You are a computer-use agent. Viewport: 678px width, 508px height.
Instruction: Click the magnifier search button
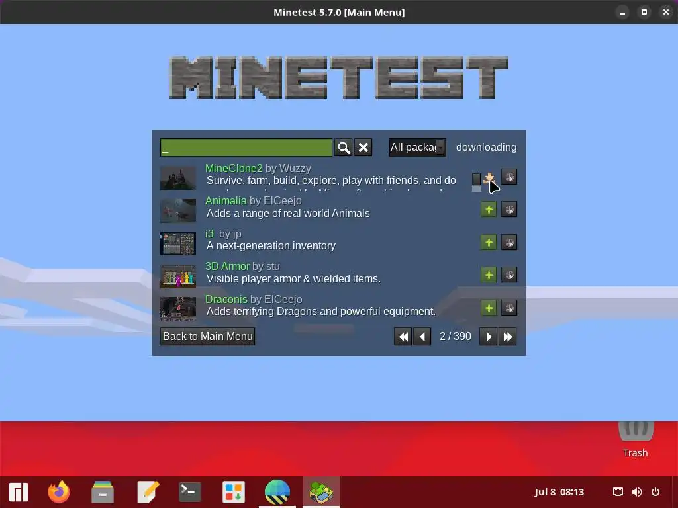click(344, 148)
